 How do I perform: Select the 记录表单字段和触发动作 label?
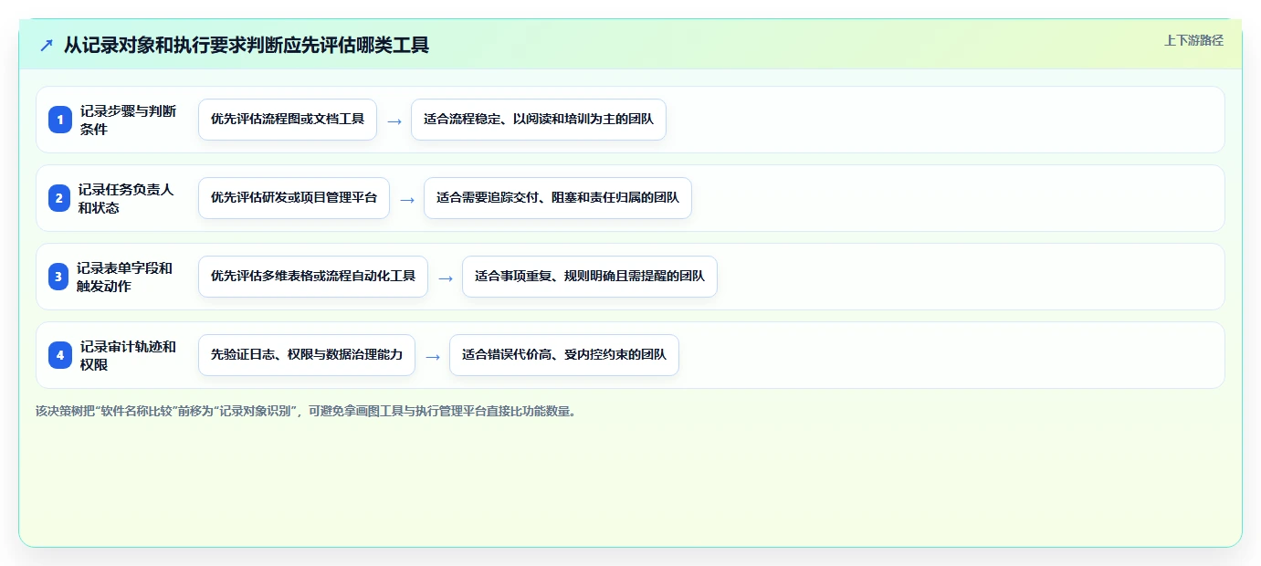(x=125, y=277)
